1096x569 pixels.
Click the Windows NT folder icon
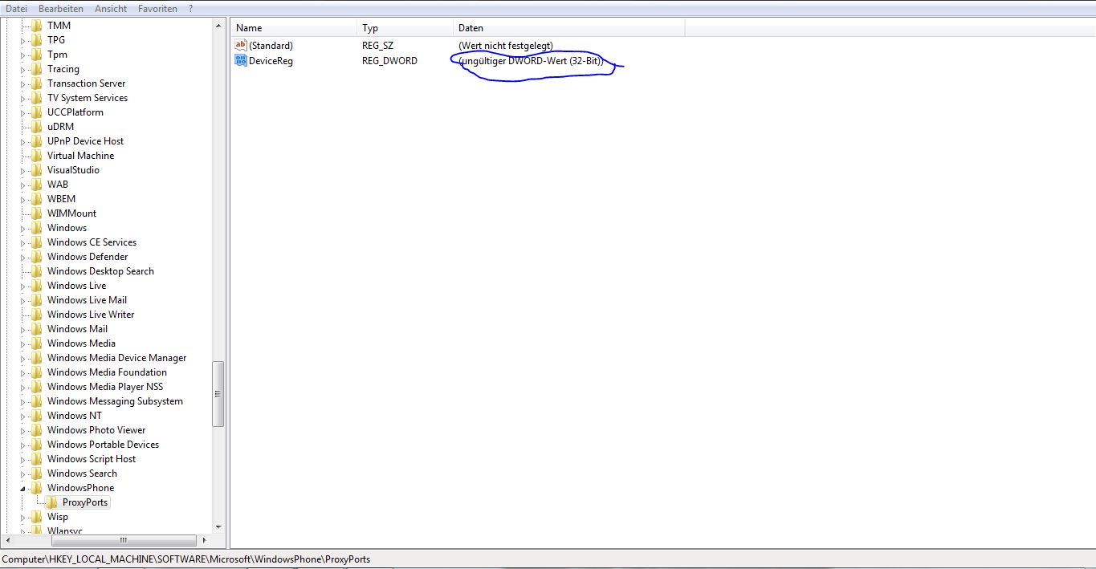[x=37, y=416]
